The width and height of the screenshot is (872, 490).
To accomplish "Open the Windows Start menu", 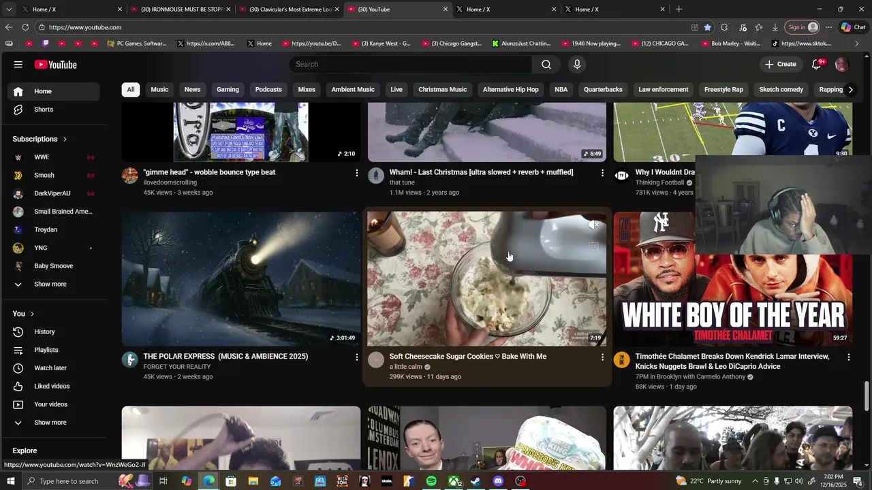I will (11, 481).
